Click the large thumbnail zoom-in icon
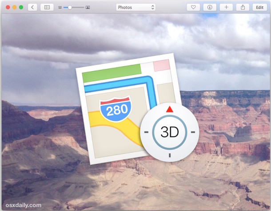The image size is (271, 211). (x=88, y=8)
